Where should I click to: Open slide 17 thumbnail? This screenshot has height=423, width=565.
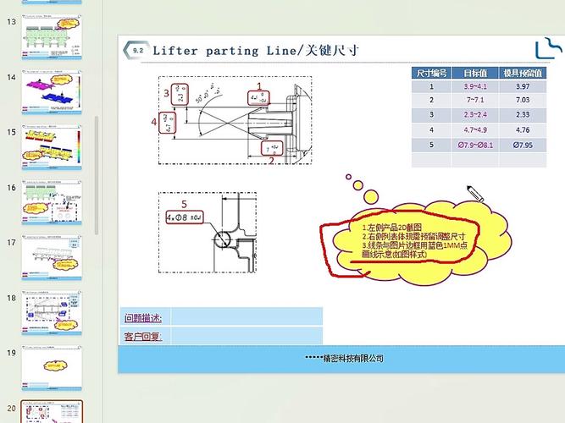(52, 258)
